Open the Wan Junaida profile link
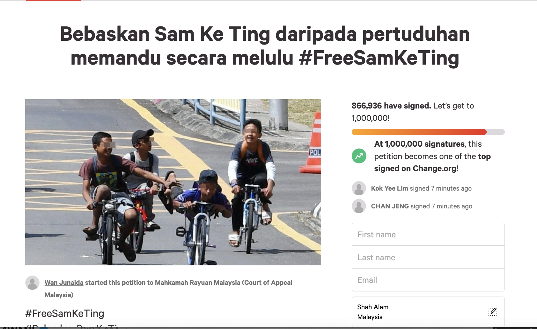The height and width of the screenshot is (329, 537). (x=64, y=283)
